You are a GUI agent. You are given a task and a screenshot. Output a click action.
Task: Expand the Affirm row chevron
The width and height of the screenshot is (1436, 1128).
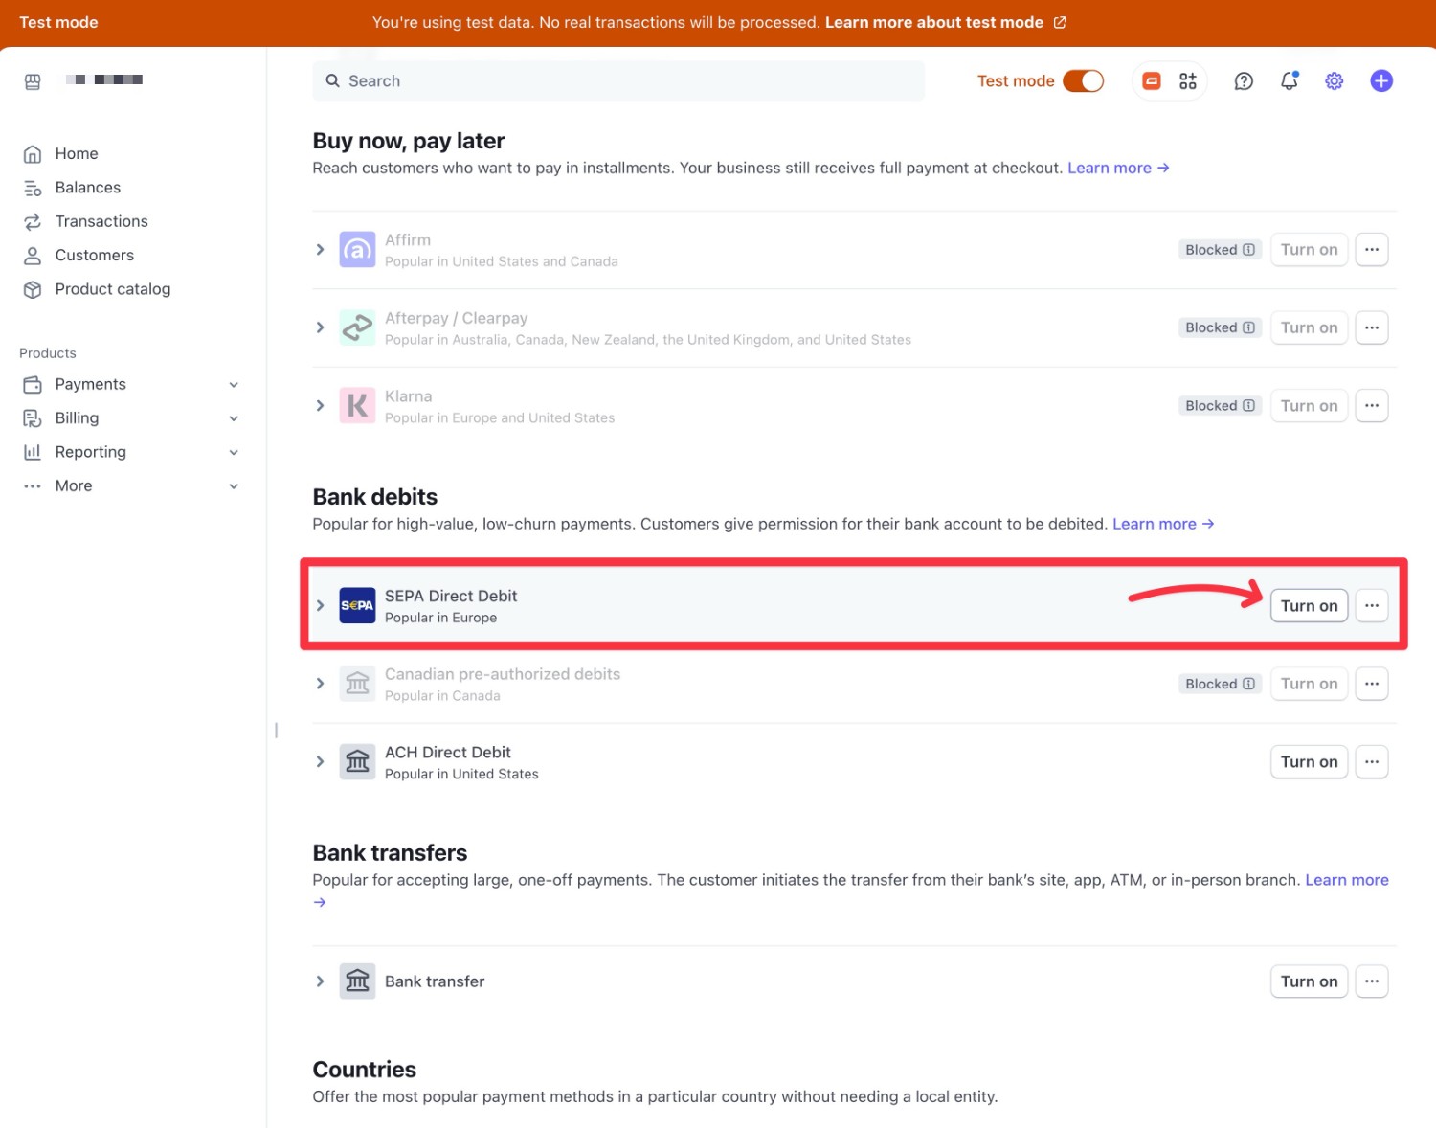320,250
